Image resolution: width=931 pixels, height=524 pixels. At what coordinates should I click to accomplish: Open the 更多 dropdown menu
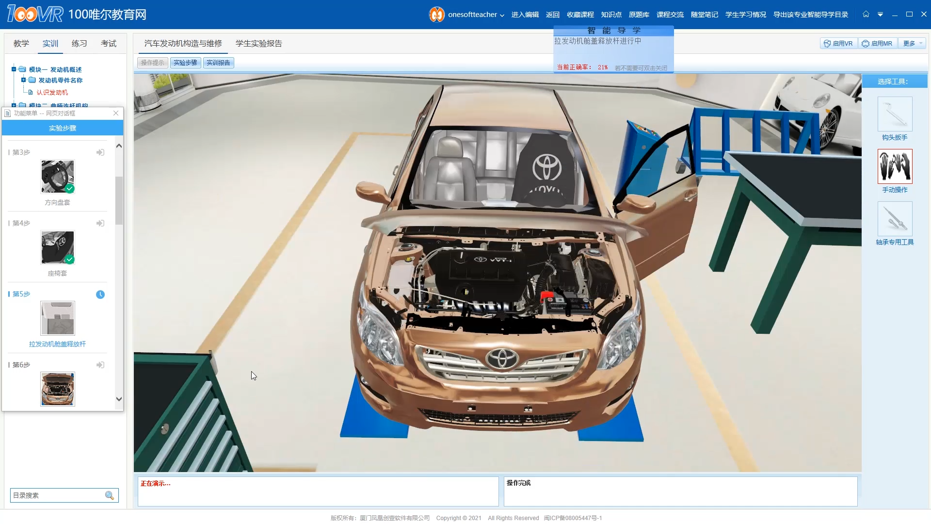912,43
